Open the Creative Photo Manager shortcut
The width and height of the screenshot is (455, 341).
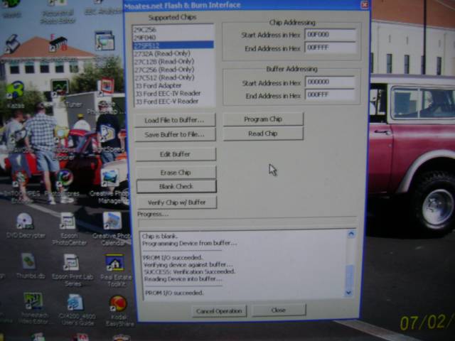tap(111, 185)
